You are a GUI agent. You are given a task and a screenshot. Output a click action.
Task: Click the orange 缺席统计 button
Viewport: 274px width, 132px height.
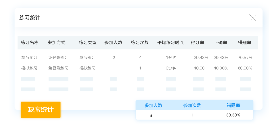[41, 110]
